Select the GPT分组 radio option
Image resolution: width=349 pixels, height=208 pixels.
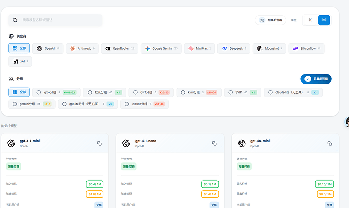[135, 92]
